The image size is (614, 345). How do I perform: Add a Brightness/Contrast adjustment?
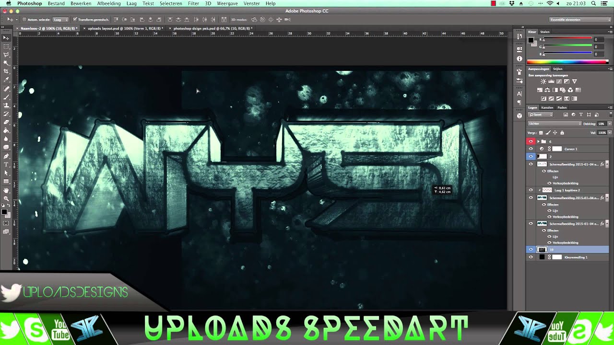pyautogui.click(x=543, y=81)
